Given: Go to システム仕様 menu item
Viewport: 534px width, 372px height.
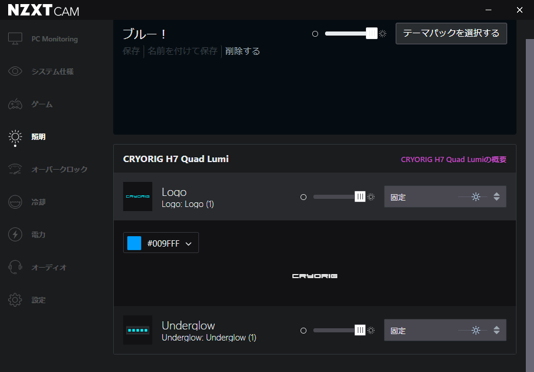Looking at the screenshot, I should click(53, 72).
